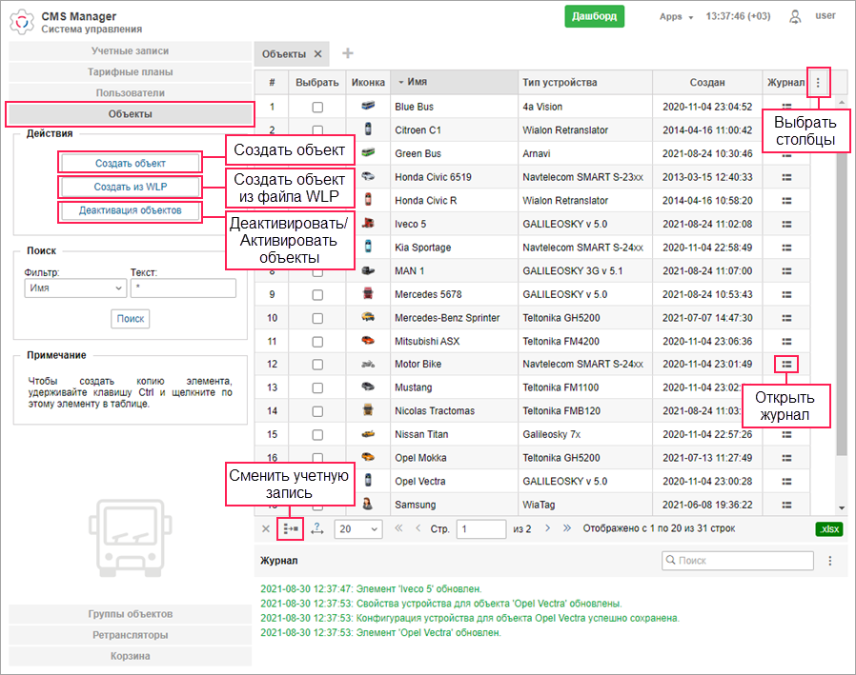The height and width of the screenshot is (675, 856).
Task: Tick the checkbox for Nissan Titan
Action: coord(317,435)
